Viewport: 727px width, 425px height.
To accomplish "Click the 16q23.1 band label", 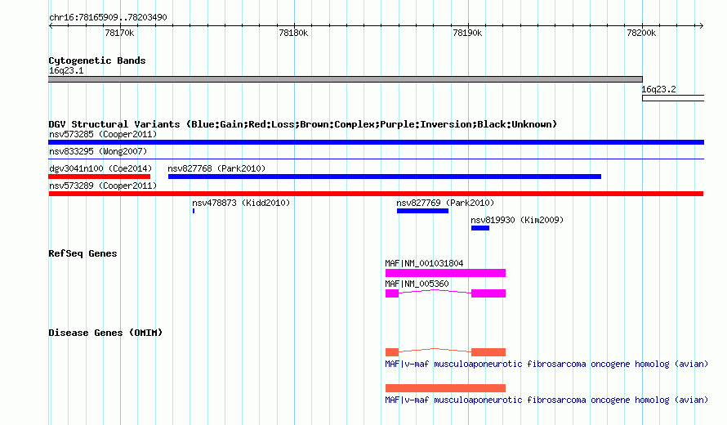I will 66,70.
